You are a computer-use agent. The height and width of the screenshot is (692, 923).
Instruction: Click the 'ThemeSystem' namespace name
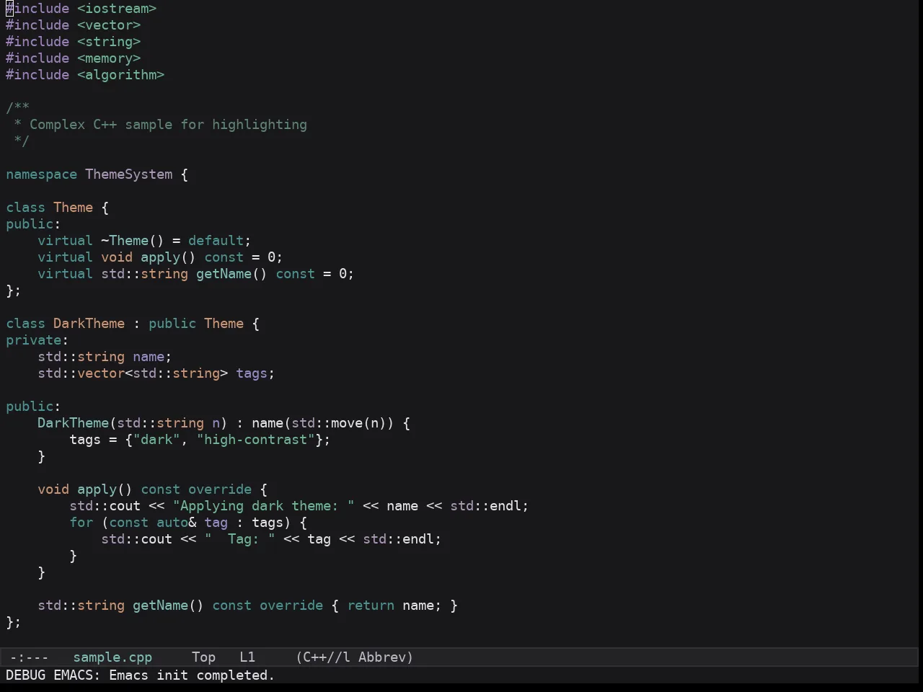pos(129,174)
